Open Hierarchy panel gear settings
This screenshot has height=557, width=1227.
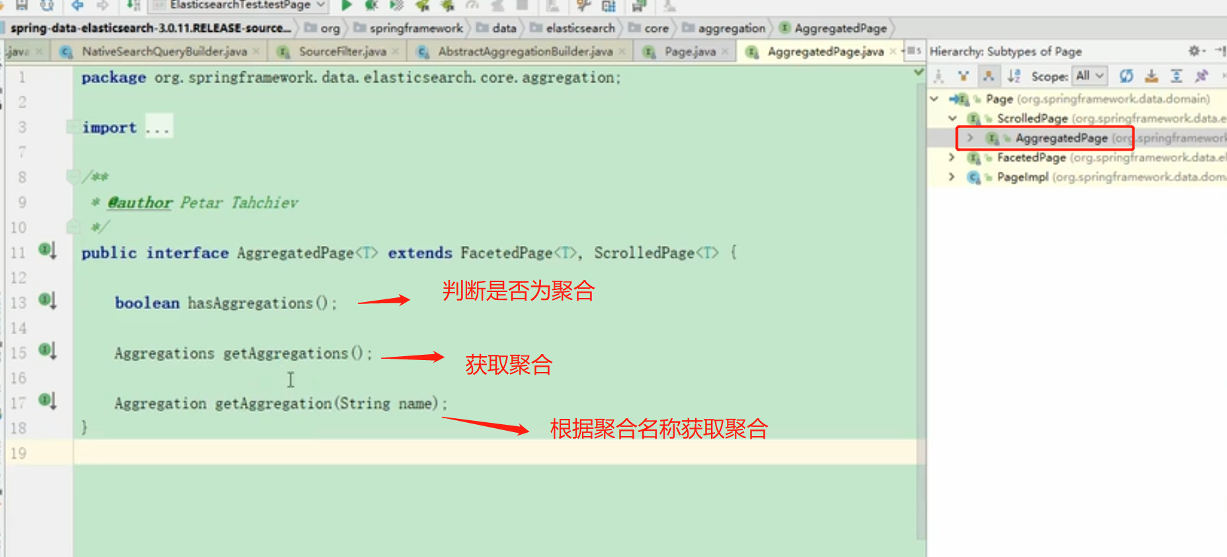point(1195,51)
